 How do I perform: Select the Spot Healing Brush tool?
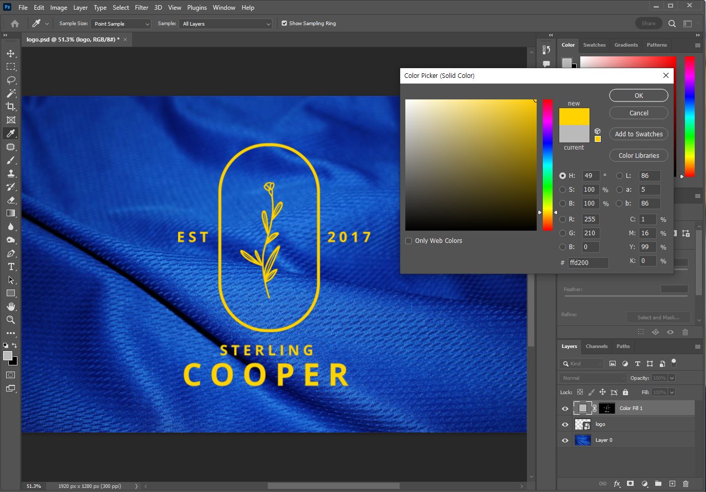click(x=11, y=147)
